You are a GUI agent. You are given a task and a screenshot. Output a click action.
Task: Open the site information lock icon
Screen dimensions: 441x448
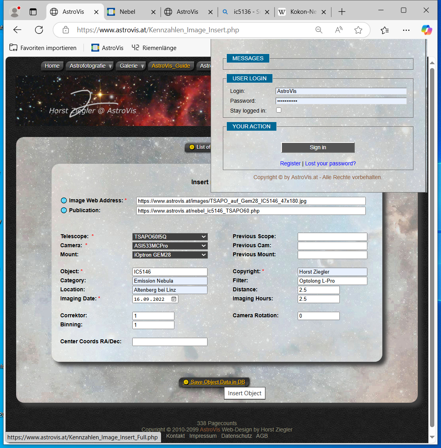pos(66,30)
